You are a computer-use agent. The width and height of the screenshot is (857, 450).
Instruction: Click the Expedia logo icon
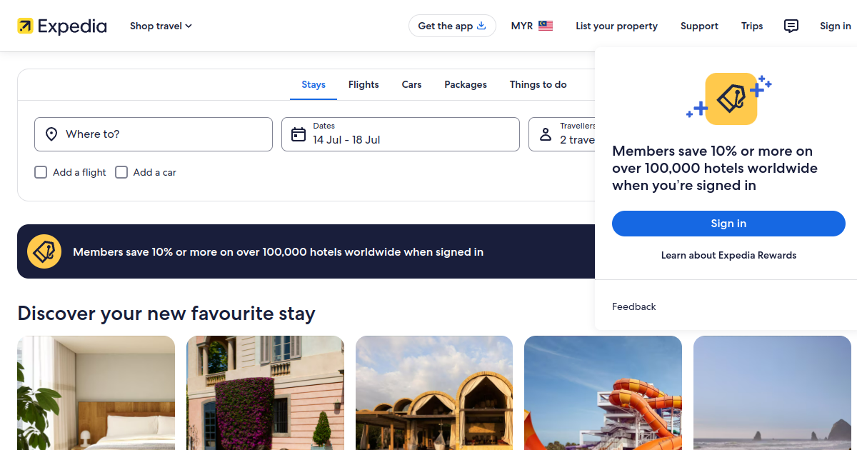point(25,26)
